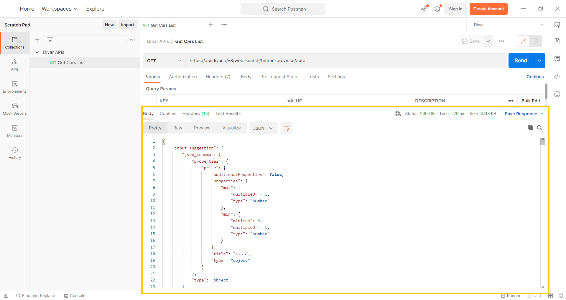Screen dimensions: 566x300
Task: Open the Console in status bar
Action: (x=75, y=296)
